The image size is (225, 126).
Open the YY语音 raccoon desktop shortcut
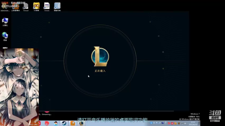pyautogui.click(x=36, y=6)
